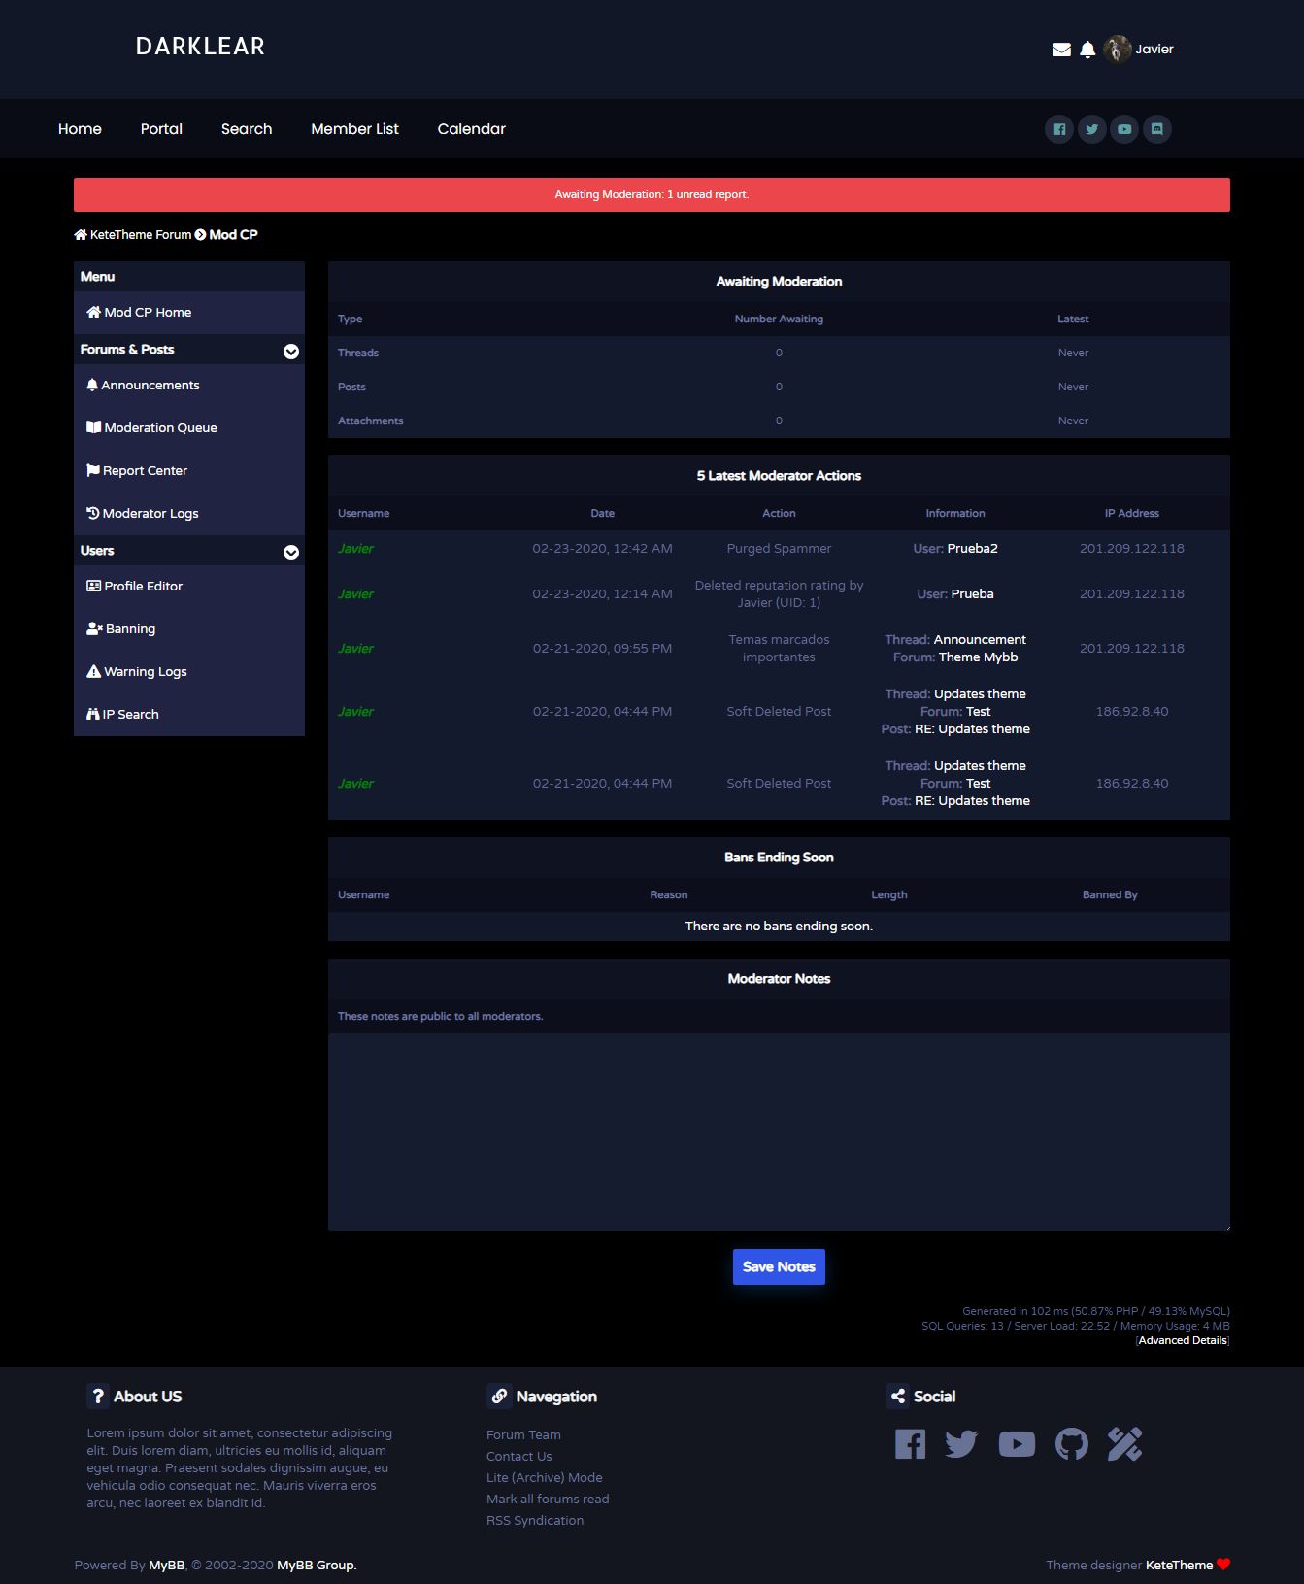Click the moderator notes text area
This screenshot has width=1304, height=1584.
pyautogui.click(x=779, y=1132)
